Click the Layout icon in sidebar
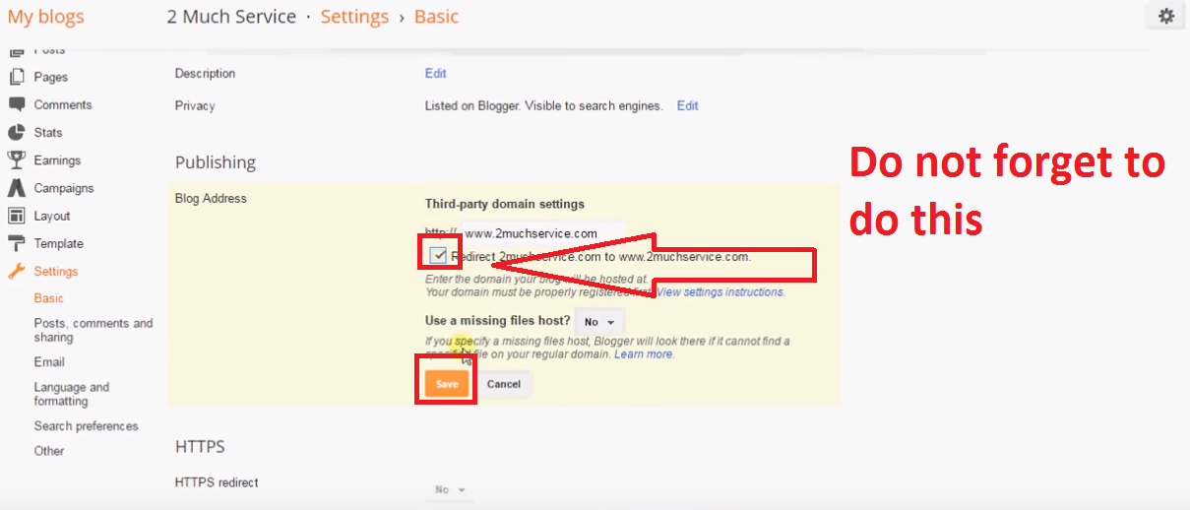1190x510 pixels. (16, 216)
